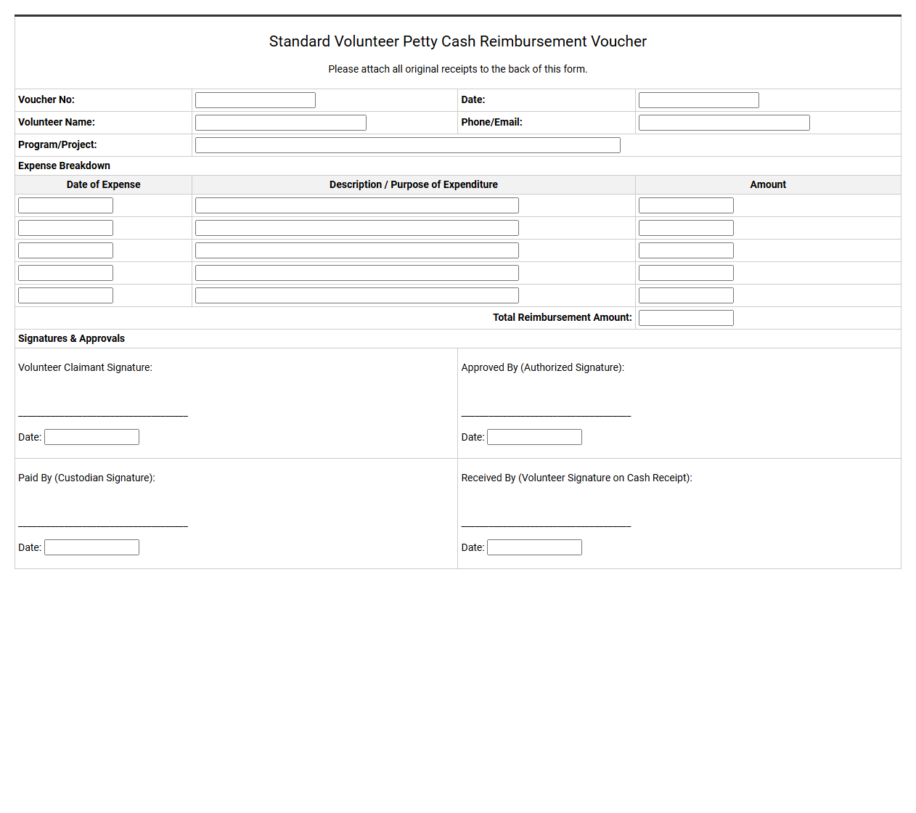Image resolution: width=916 pixels, height=813 pixels.
Task: Click the Phone/Email input field
Action: coord(724,123)
